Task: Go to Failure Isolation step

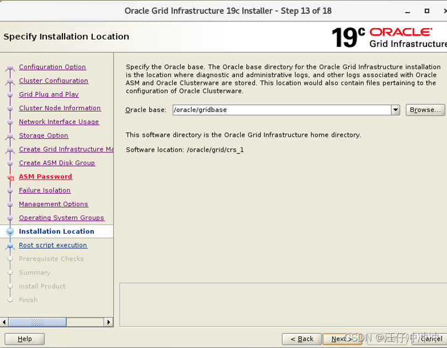Action: click(45, 190)
